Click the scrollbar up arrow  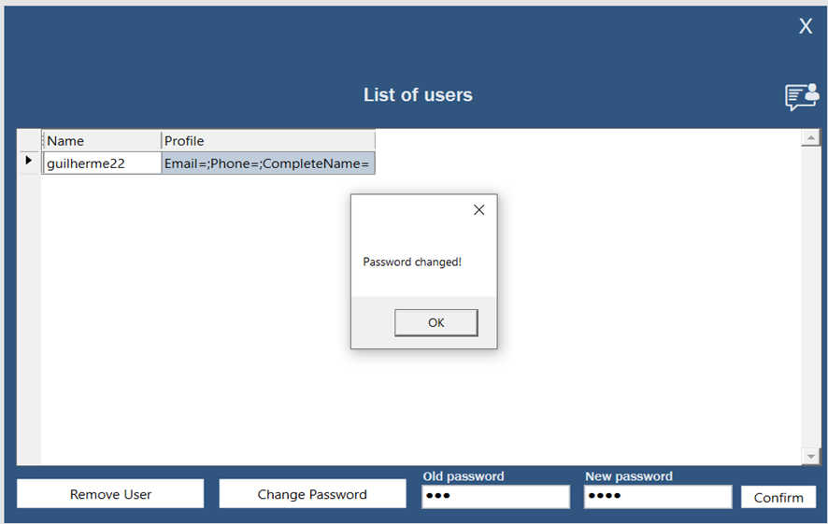(x=811, y=138)
